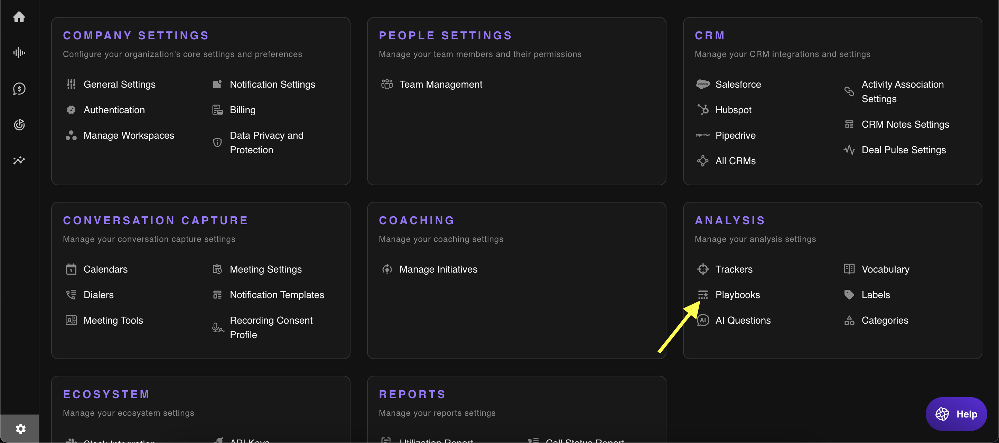Open the audio waveform sidebar icon
Viewport: 999px width, 443px height.
click(19, 53)
